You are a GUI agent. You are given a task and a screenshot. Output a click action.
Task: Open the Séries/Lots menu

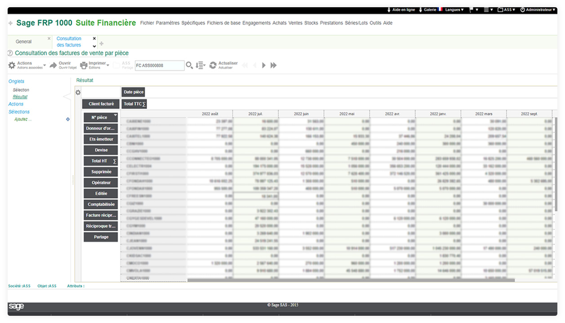[356, 23]
